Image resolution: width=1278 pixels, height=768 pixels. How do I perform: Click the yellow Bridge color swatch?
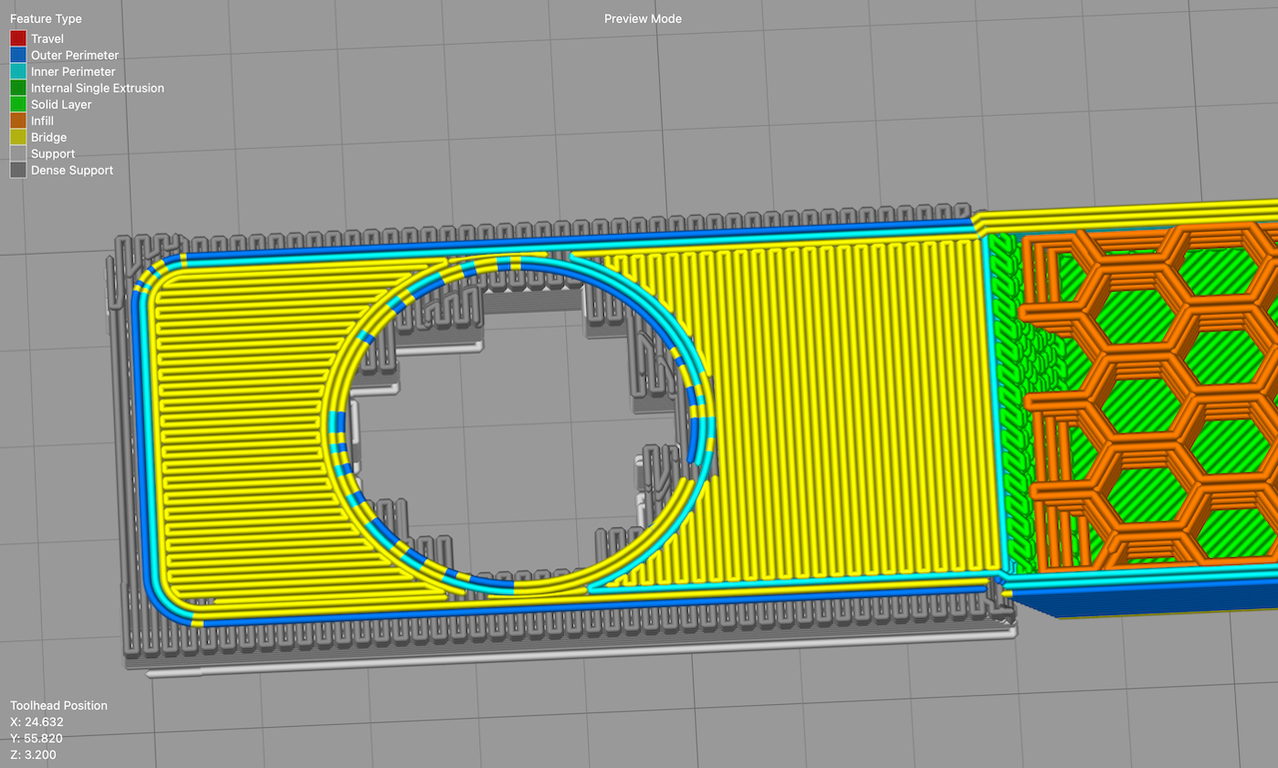click(x=18, y=138)
